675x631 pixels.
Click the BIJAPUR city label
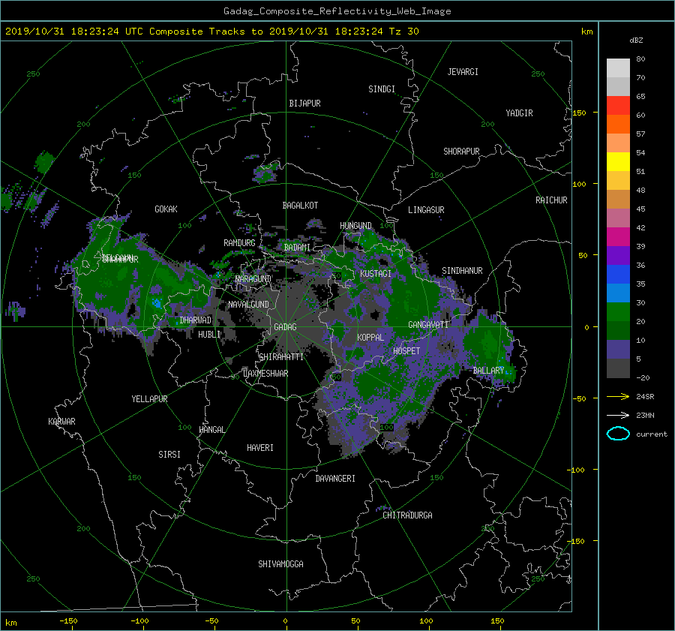(304, 104)
